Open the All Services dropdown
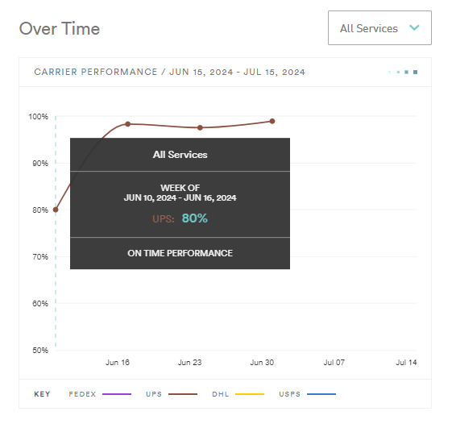Viewport: 452px width, 428px height. pyautogui.click(x=379, y=28)
